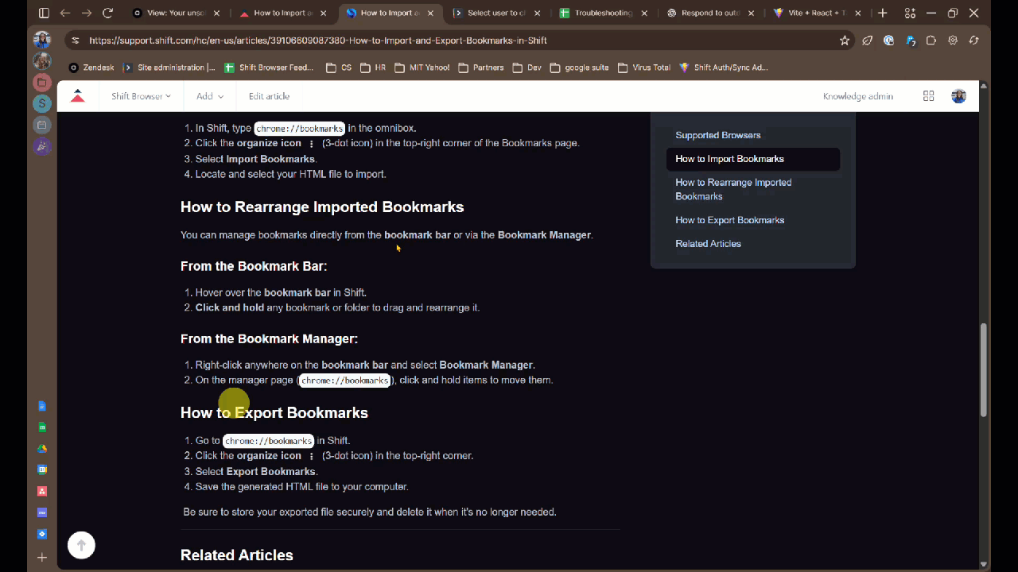Add a new workspace with the plus icon

coord(41,556)
